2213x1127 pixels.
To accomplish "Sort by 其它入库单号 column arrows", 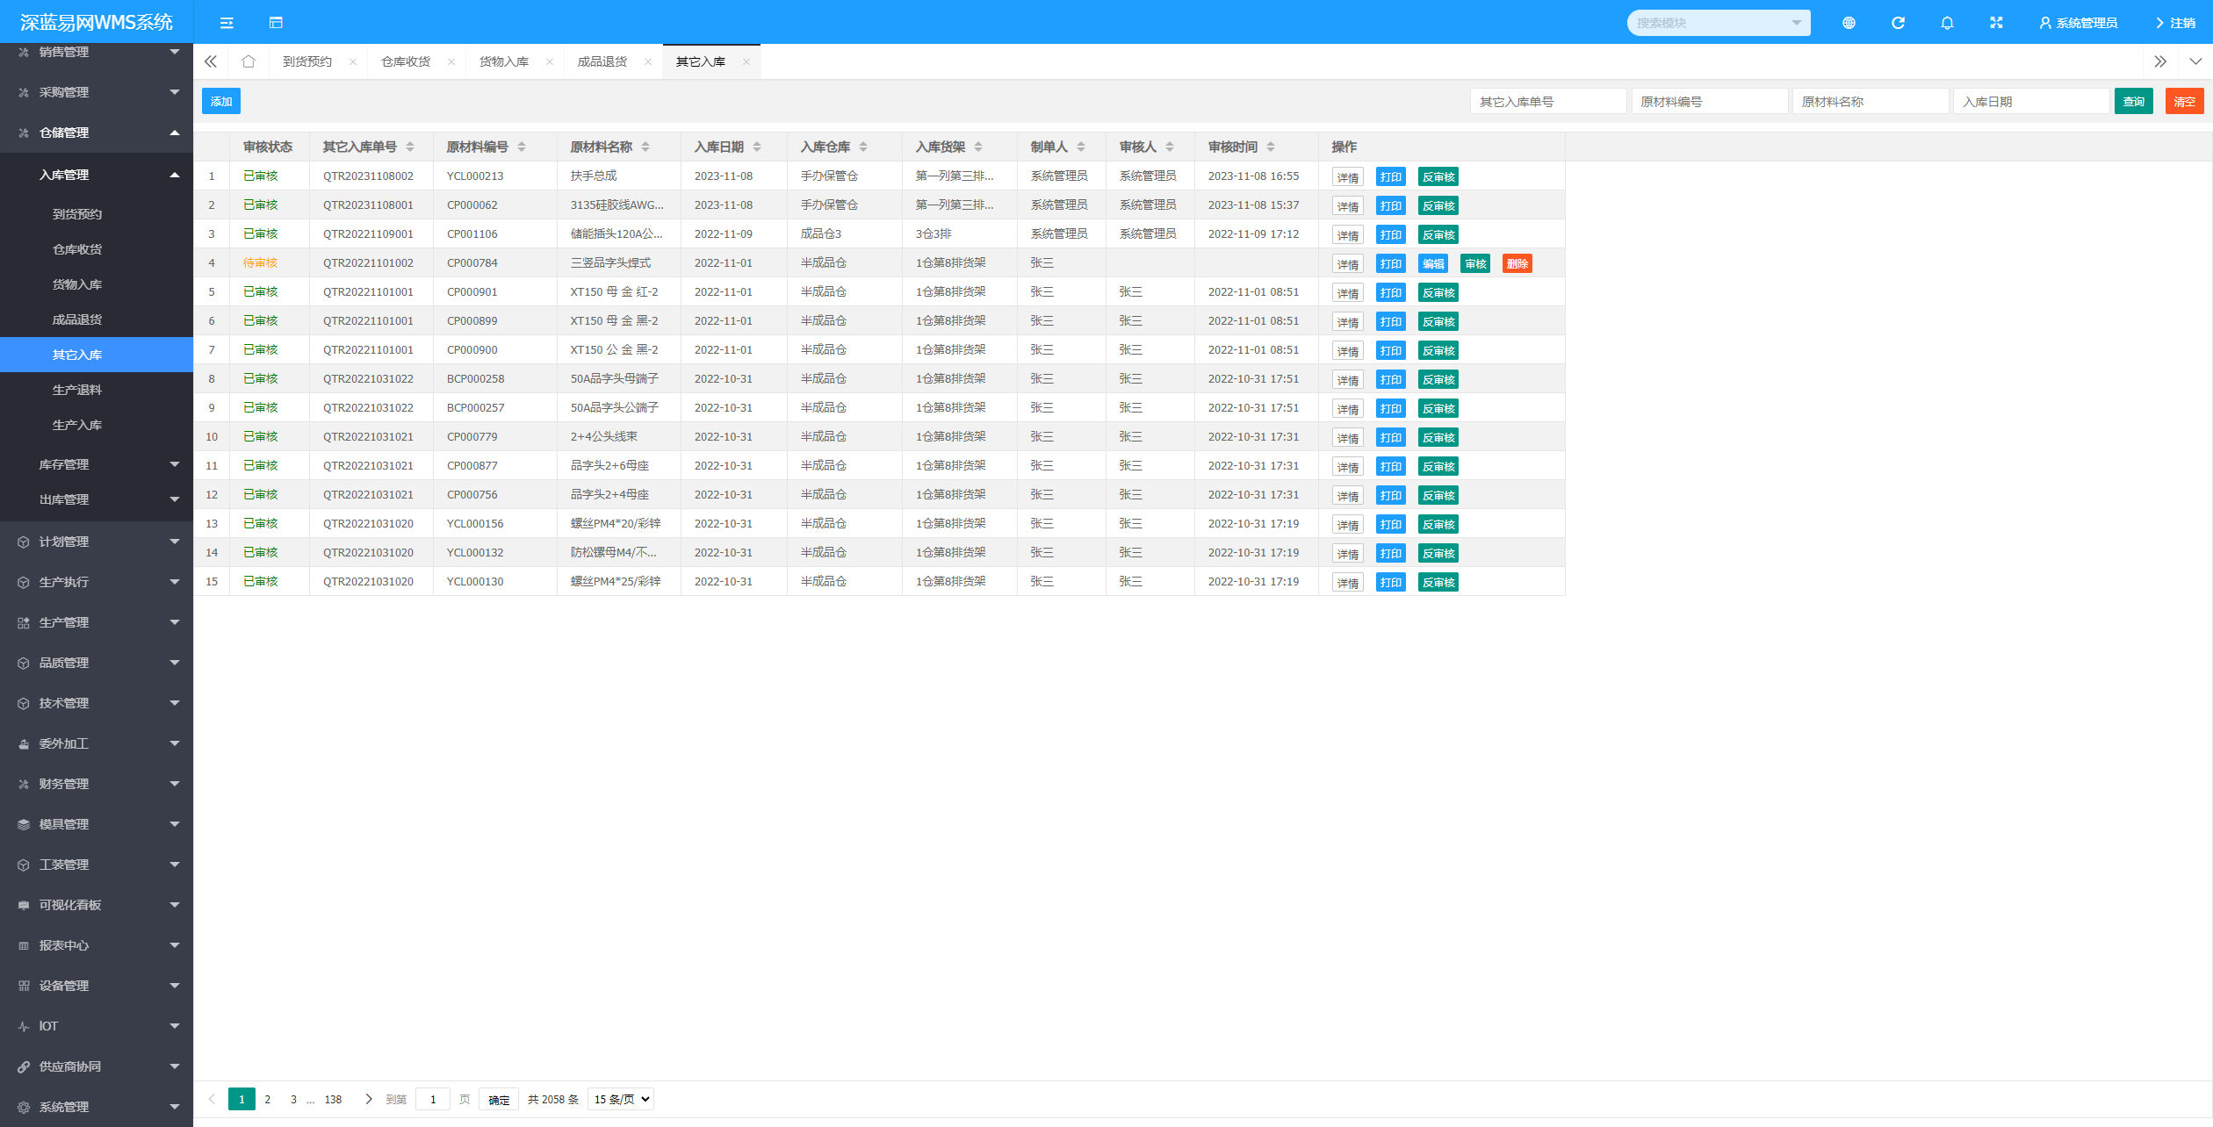I will pos(410,147).
